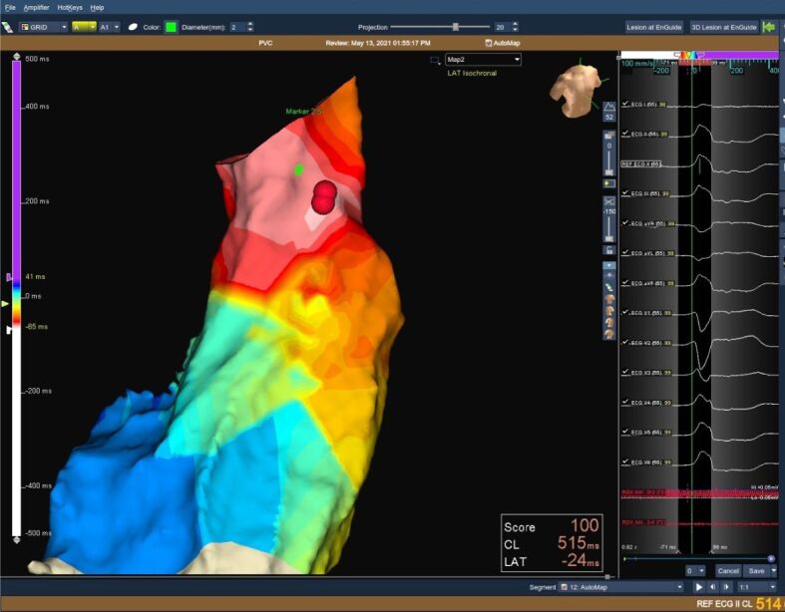Open the A1 electrode dropdown
The height and width of the screenshot is (612, 785).
tap(109, 27)
